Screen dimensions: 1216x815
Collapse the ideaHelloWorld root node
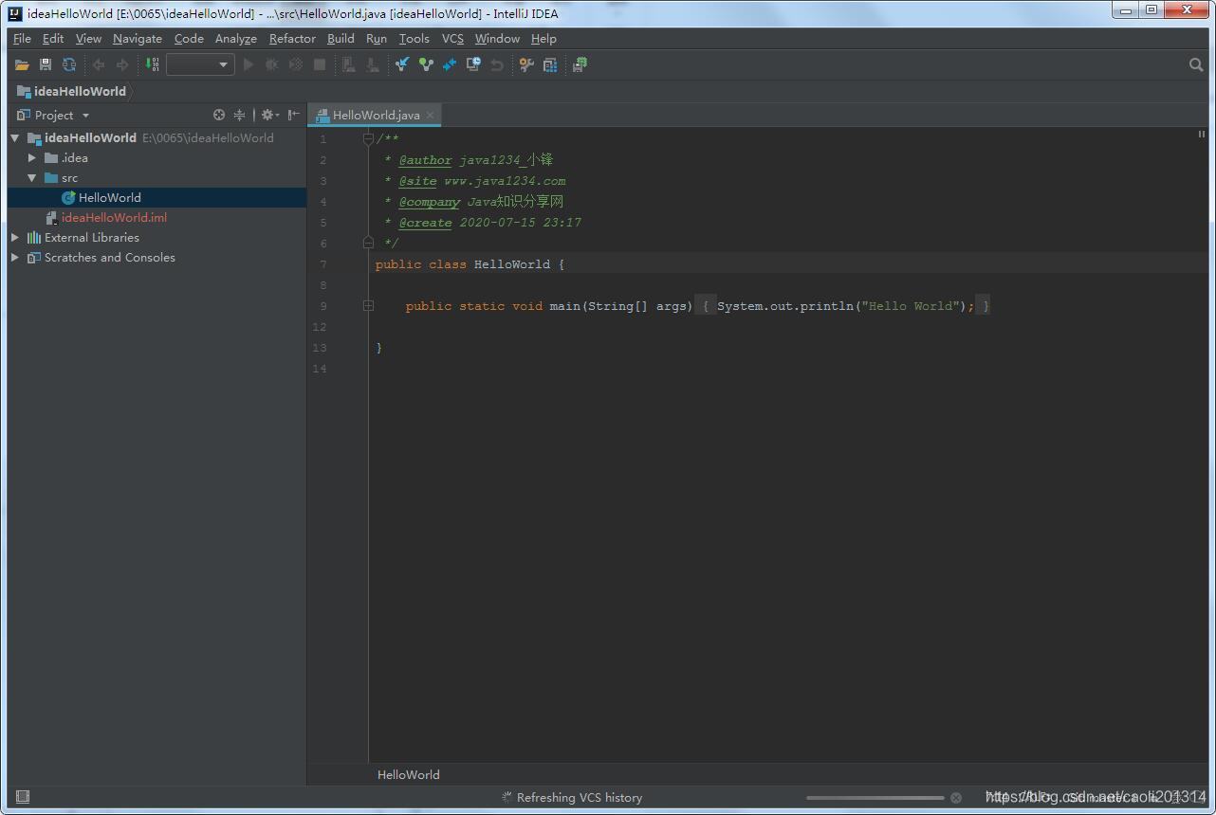pyautogui.click(x=15, y=138)
